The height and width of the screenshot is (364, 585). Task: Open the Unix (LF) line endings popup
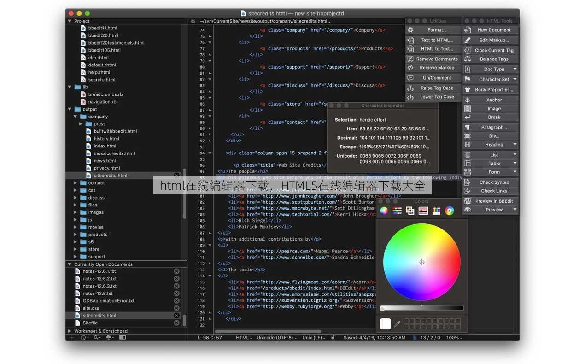point(314,338)
